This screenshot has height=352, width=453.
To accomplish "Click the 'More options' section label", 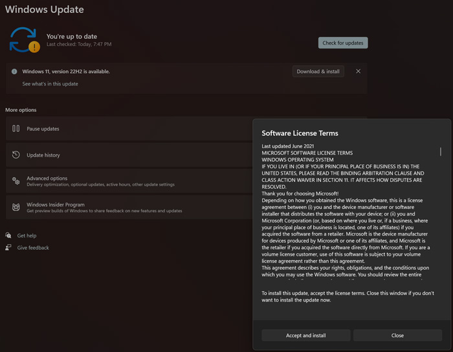I will [x=21, y=110].
